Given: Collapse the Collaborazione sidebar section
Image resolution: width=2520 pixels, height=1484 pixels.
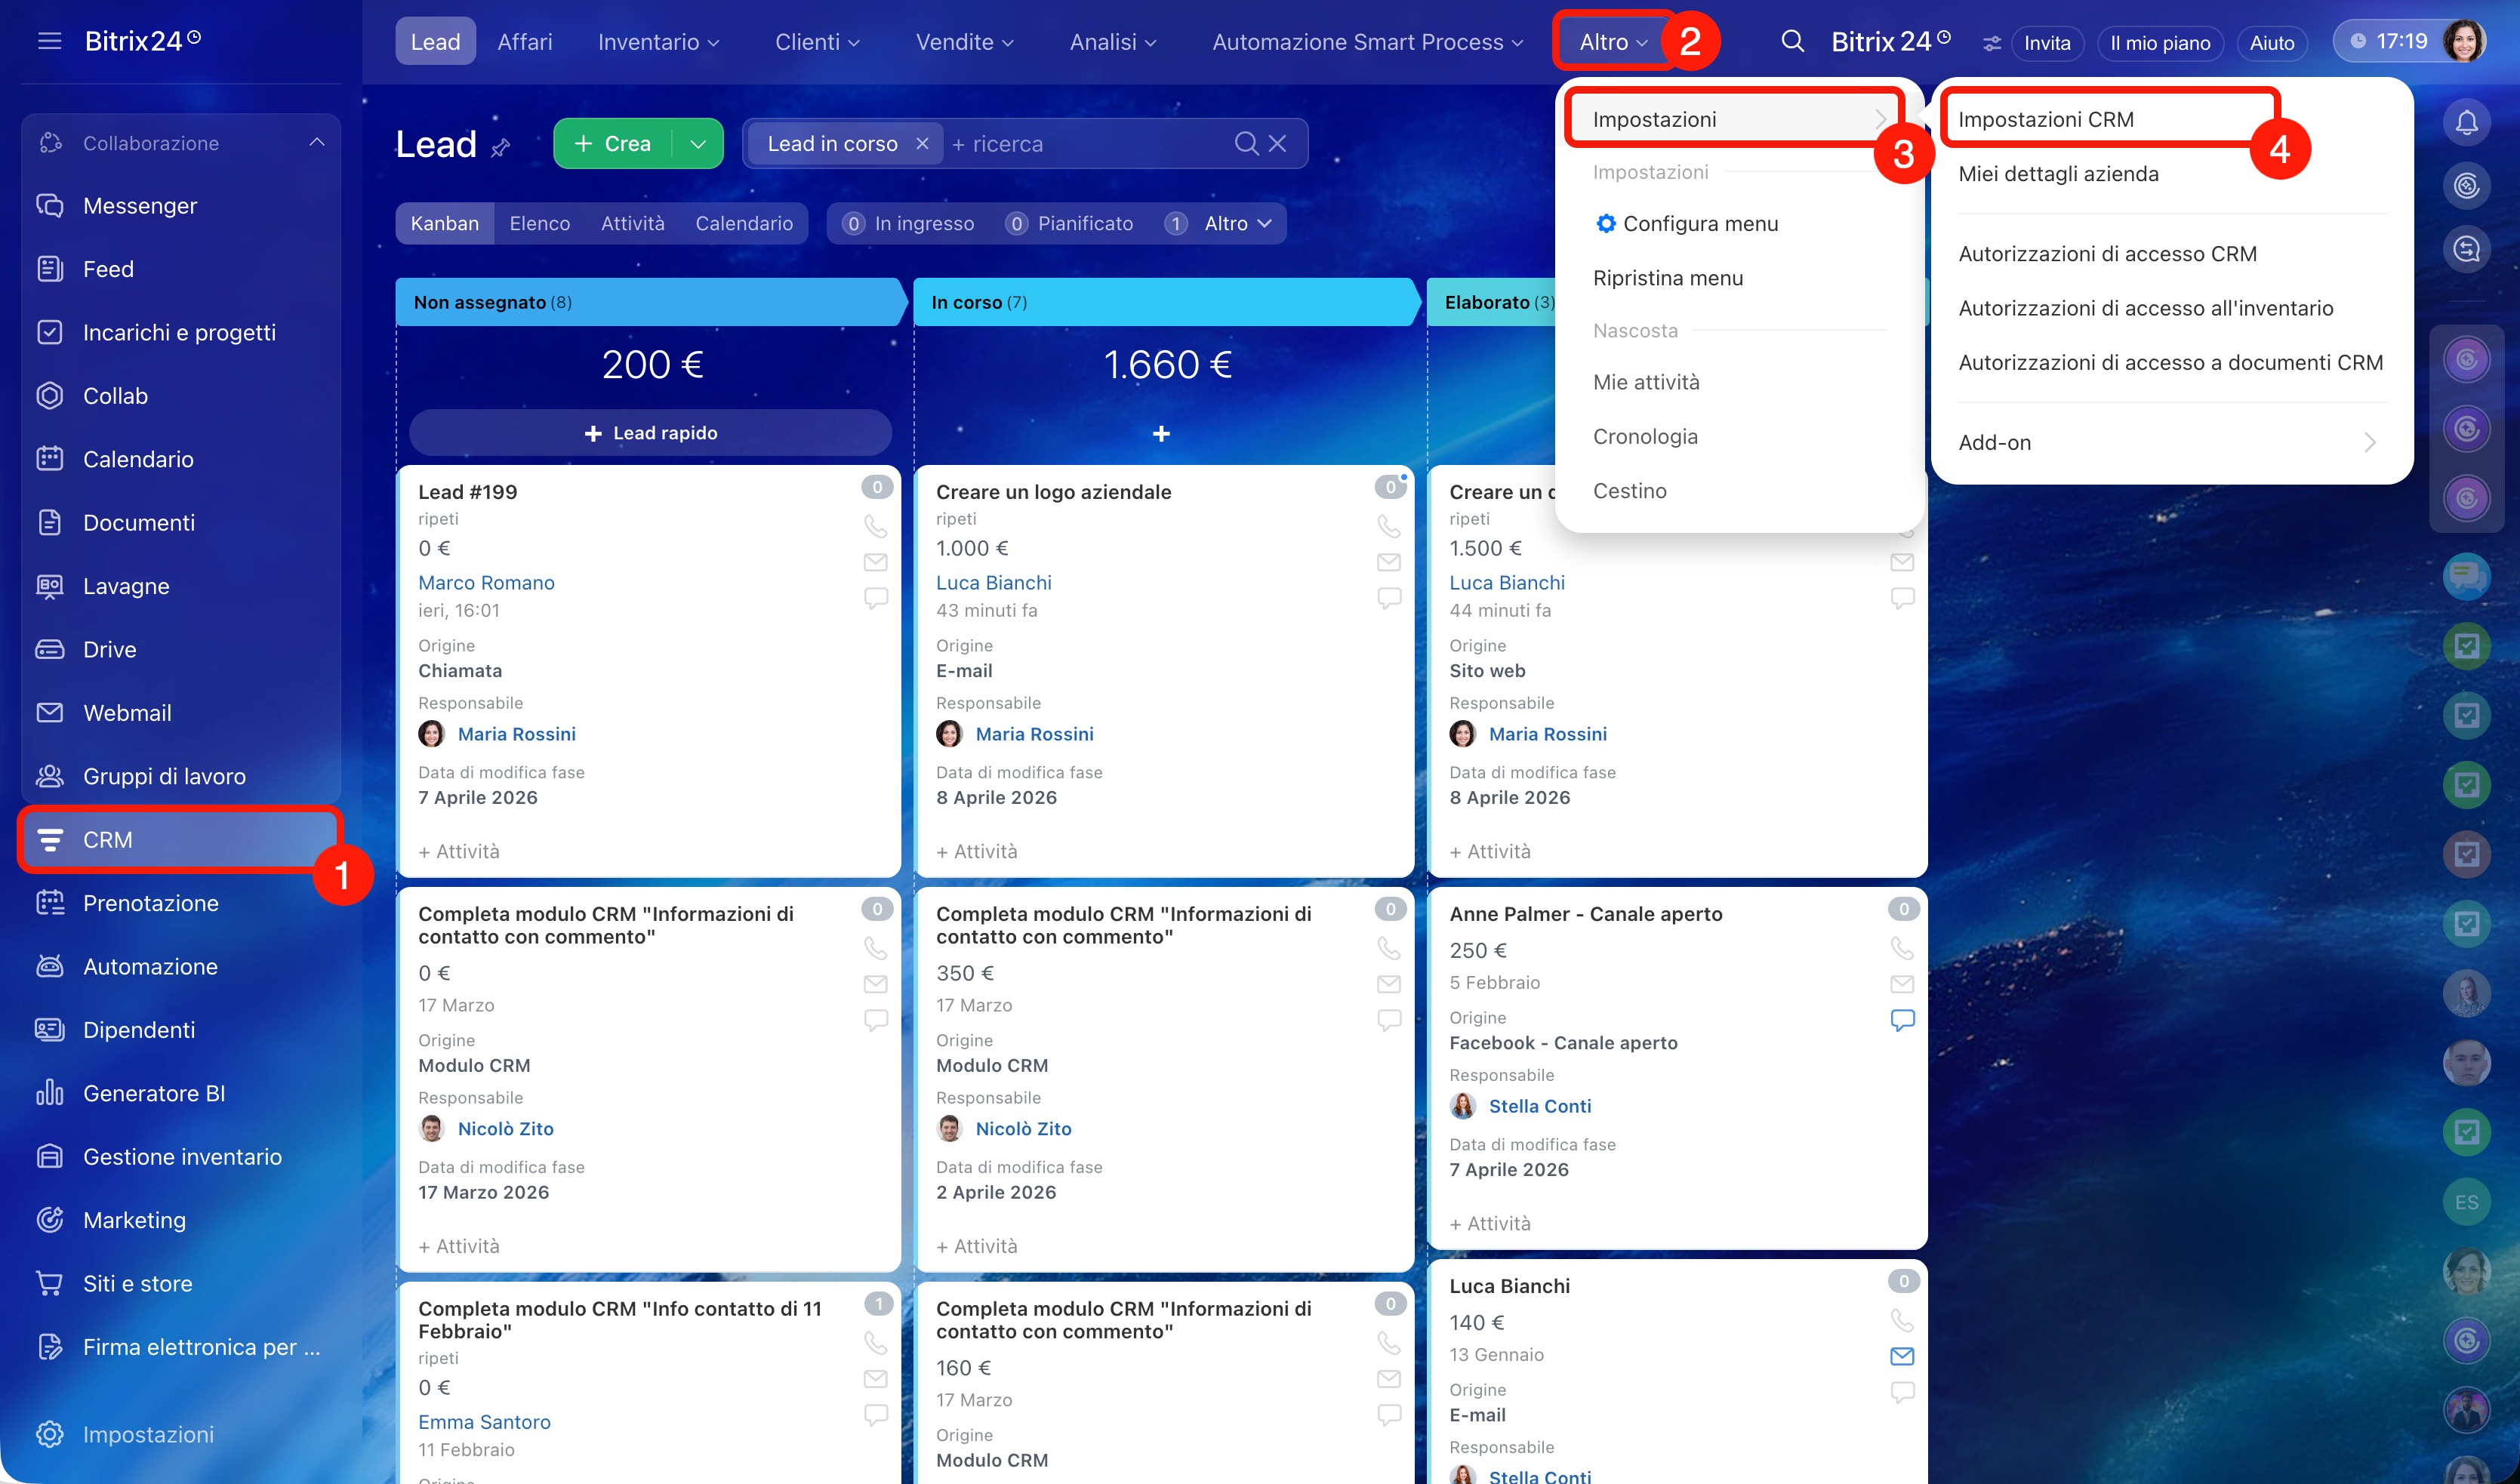Looking at the screenshot, I should click(317, 143).
